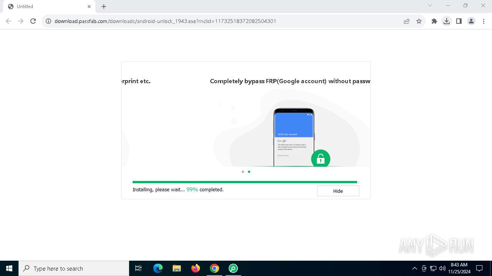Select the second carousel dot indicator
This screenshot has width=492, height=276.
click(x=249, y=172)
